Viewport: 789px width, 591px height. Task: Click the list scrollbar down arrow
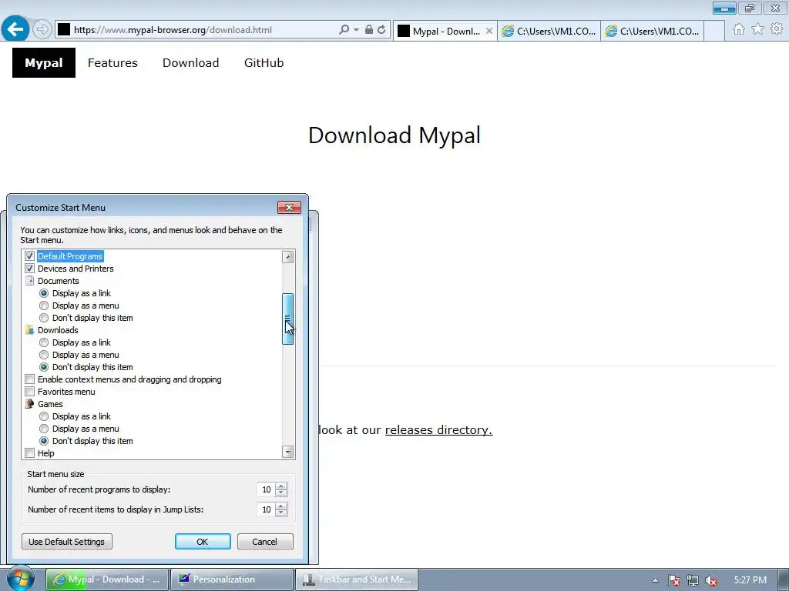tap(288, 451)
